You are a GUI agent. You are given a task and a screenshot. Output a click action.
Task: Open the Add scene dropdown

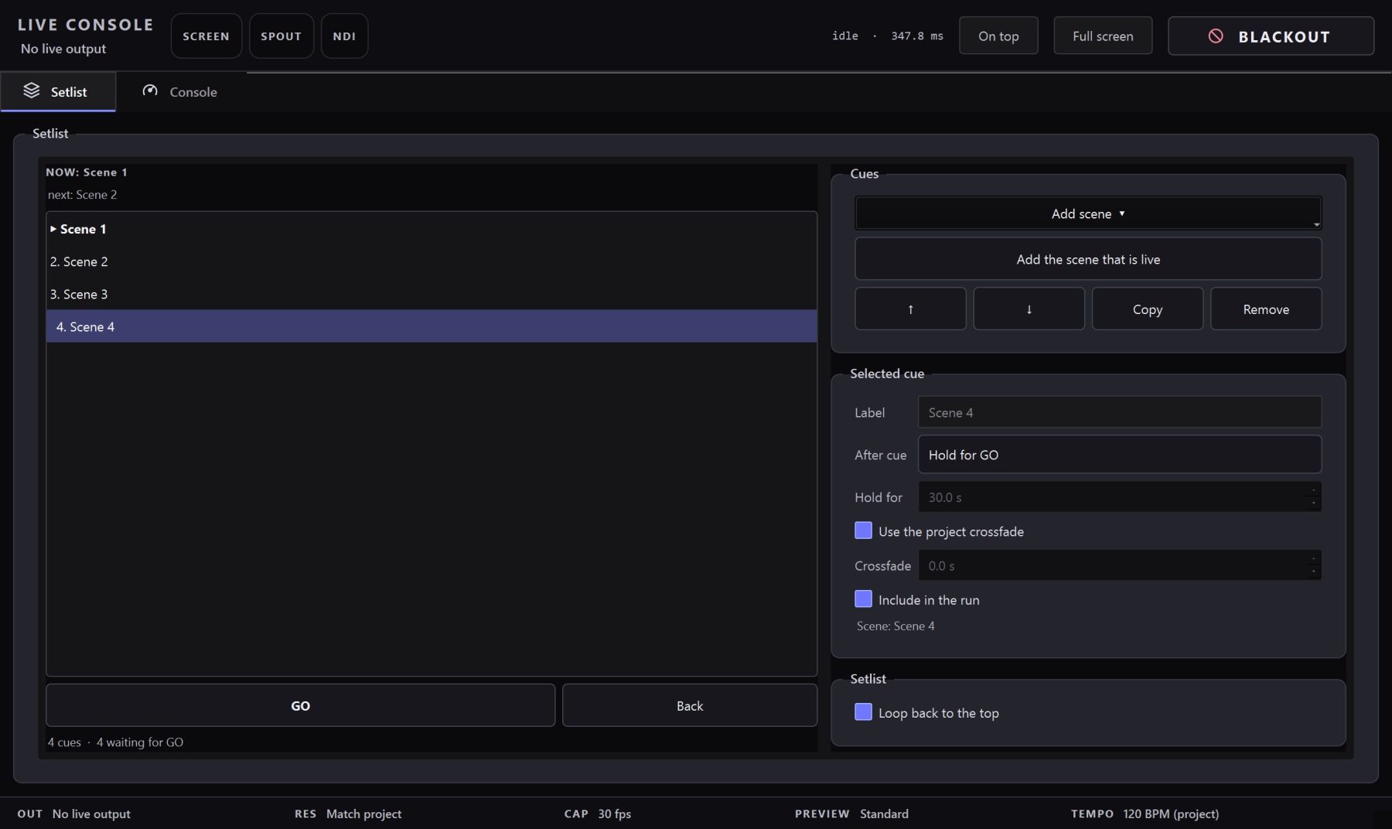click(x=1088, y=213)
